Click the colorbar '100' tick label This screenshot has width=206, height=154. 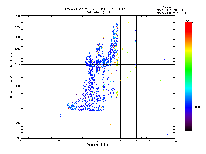(x=195, y=47)
